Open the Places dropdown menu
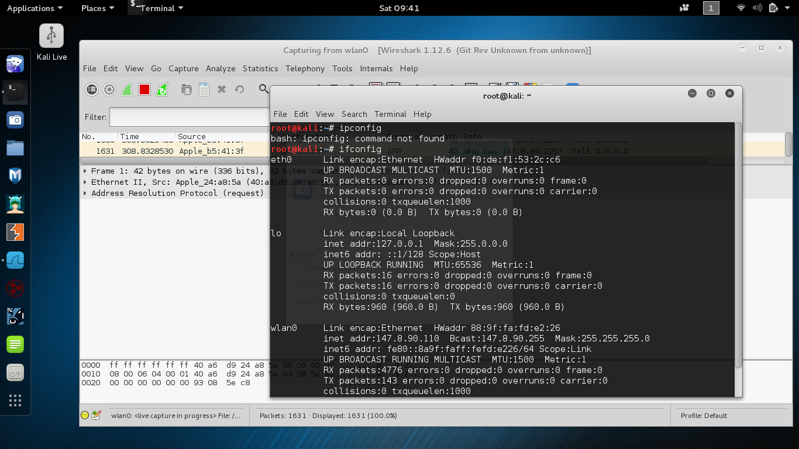This screenshot has height=449, width=799. (x=97, y=8)
